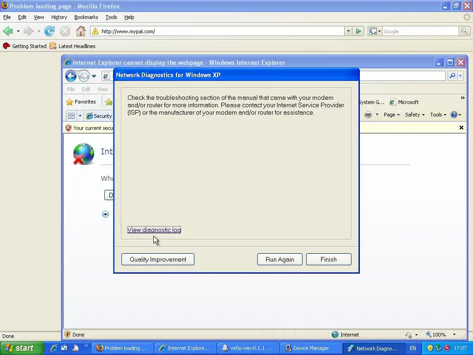Open the IE Favorites star button
Viewport: 473px width, 355px height.
pyautogui.click(x=81, y=102)
